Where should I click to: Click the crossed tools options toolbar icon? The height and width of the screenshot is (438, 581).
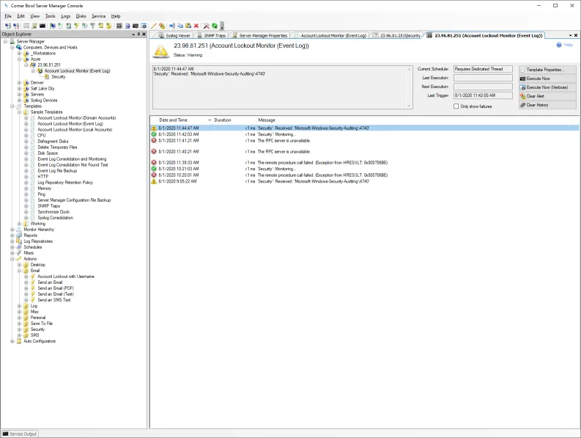207,26
